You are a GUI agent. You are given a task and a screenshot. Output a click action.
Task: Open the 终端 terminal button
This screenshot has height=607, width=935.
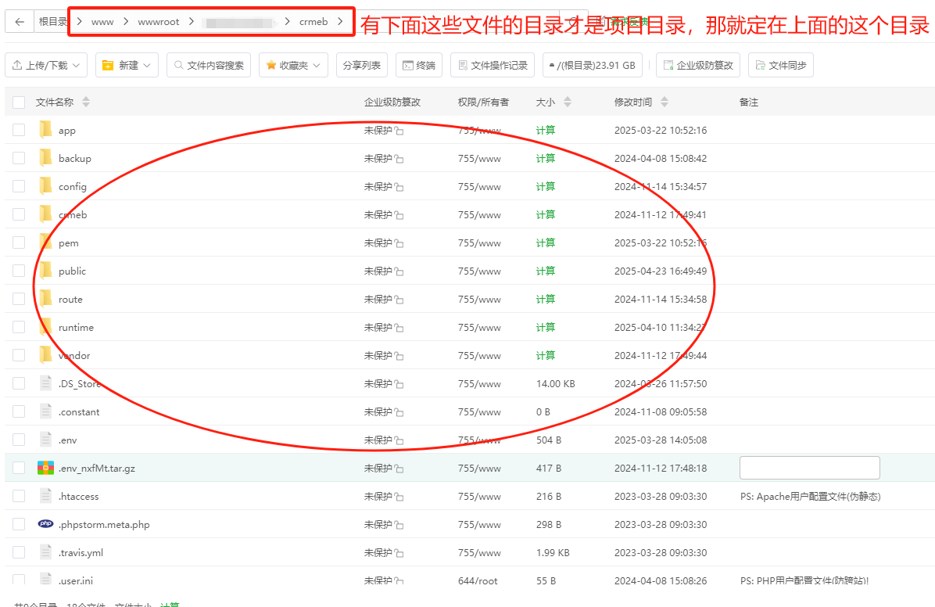pyautogui.click(x=419, y=66)
